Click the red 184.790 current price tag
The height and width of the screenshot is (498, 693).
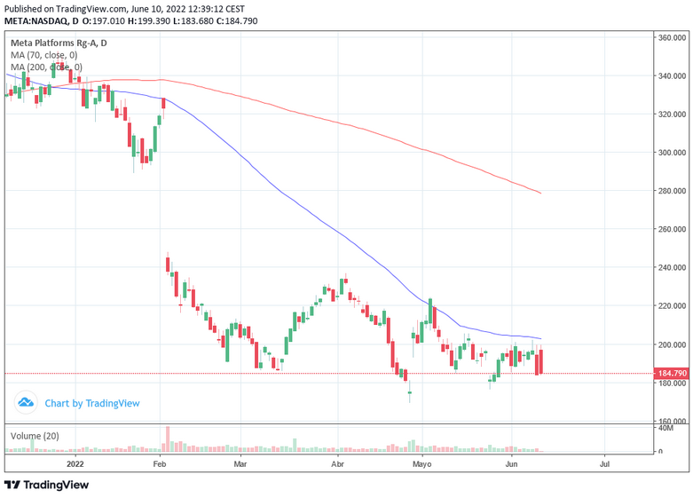click(673, 374)
